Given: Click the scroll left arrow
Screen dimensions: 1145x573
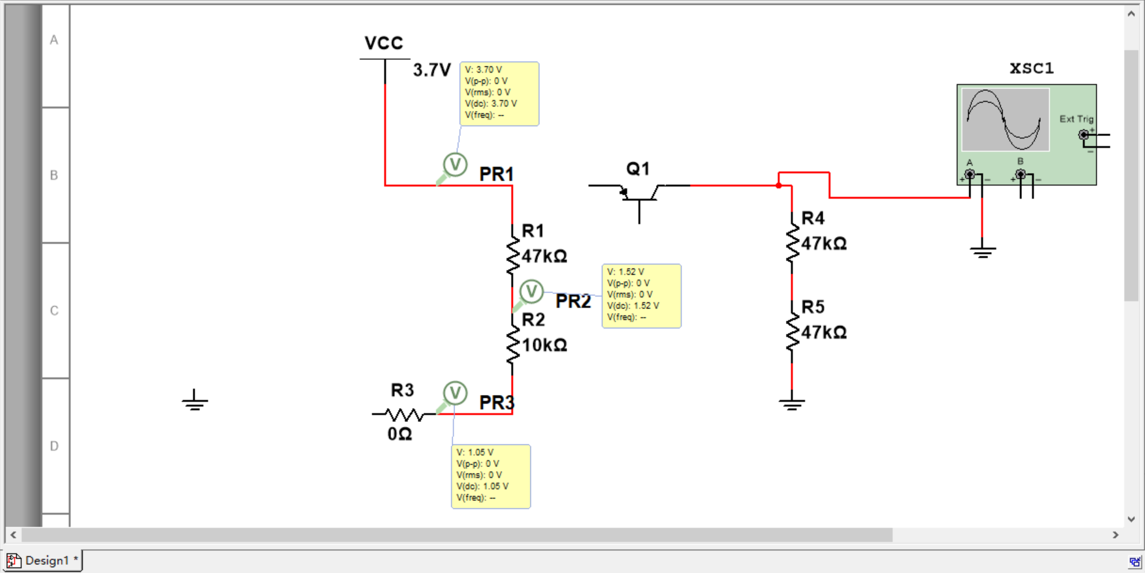Looking at the screenshot, I should [x=13, y=535].
